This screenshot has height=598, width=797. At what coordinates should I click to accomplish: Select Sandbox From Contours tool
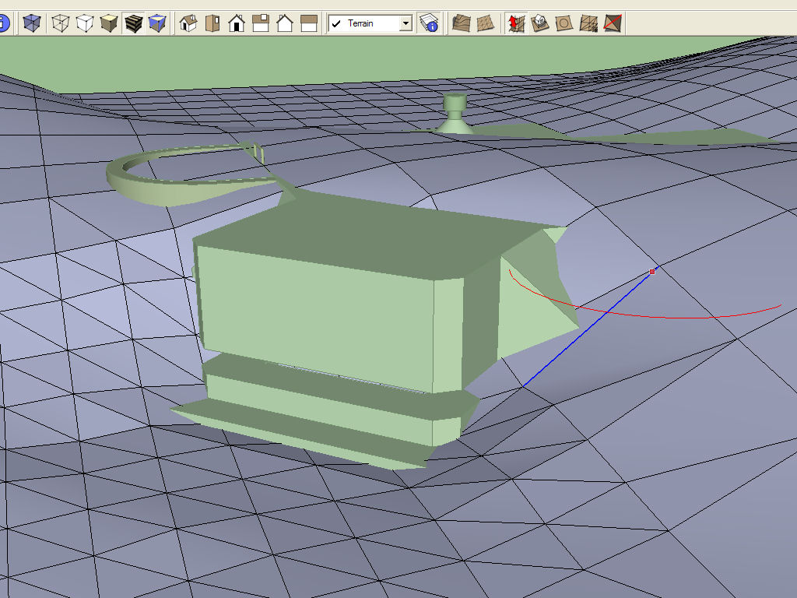[462, 23]
